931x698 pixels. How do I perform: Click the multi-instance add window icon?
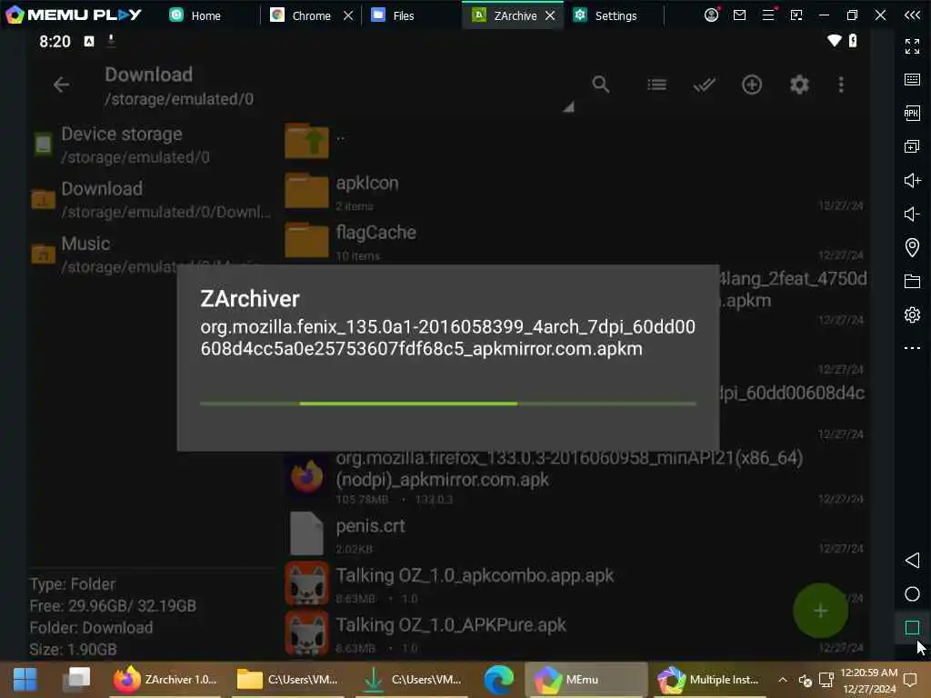click(912, 146)
